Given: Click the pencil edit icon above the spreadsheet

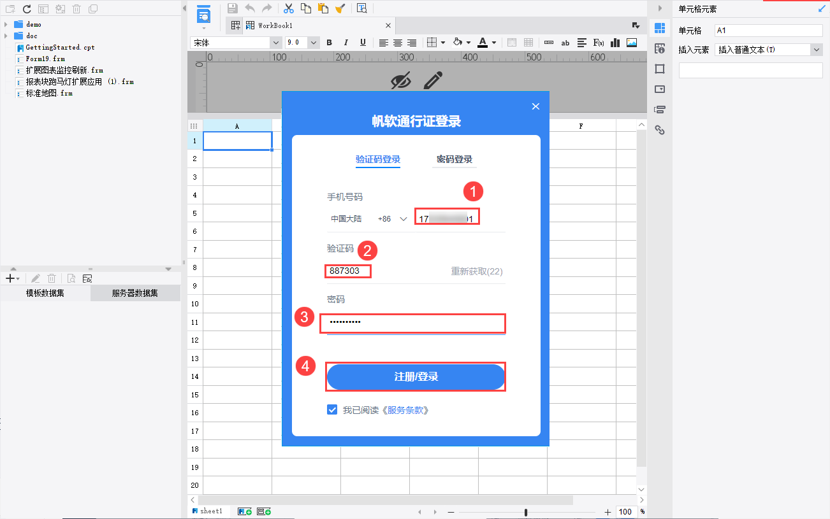Looking at the screenshot, I should (433, 80).
